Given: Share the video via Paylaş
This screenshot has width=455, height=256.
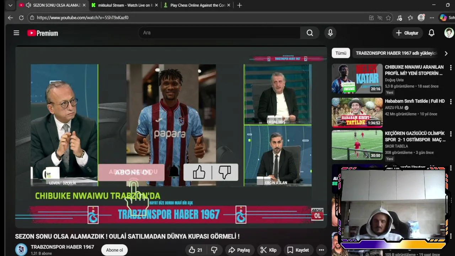Looking at the screenshot, I should [239, 250].
